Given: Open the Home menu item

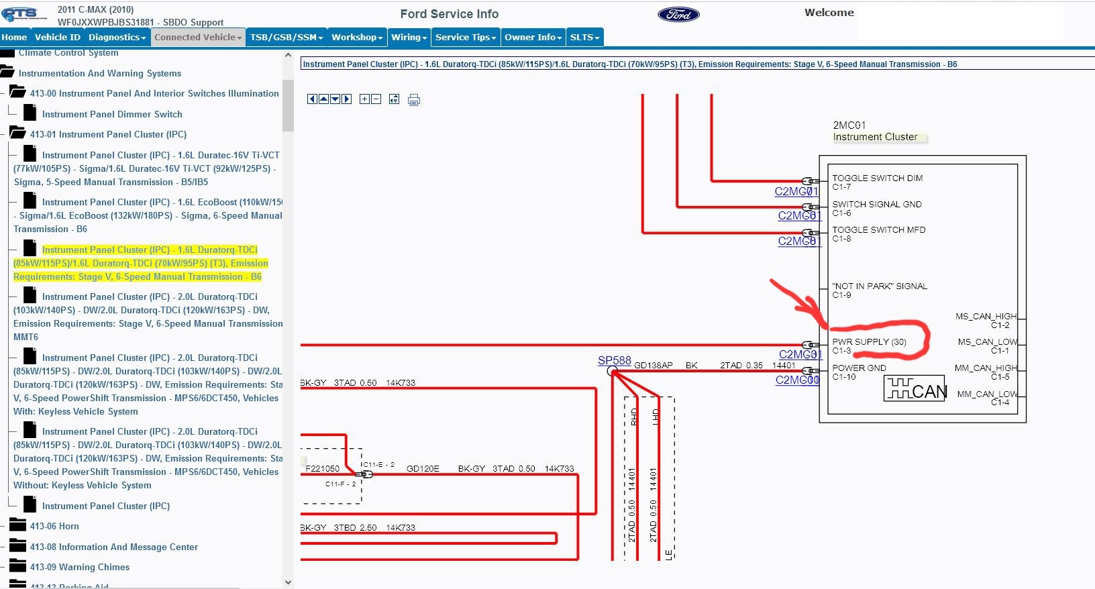Looking at the screenshot, I should tap(14, 38).
